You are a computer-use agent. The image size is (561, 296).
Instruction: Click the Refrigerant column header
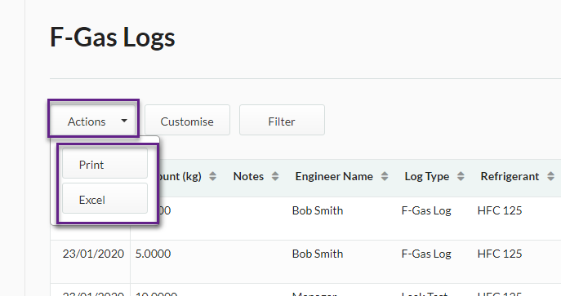[x=510, y=176]
